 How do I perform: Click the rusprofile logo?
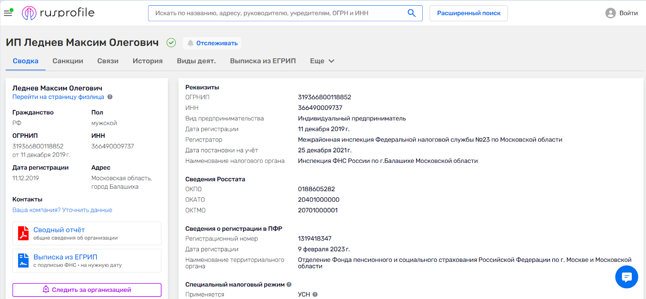pyautogui.click(x=58, y=13)
